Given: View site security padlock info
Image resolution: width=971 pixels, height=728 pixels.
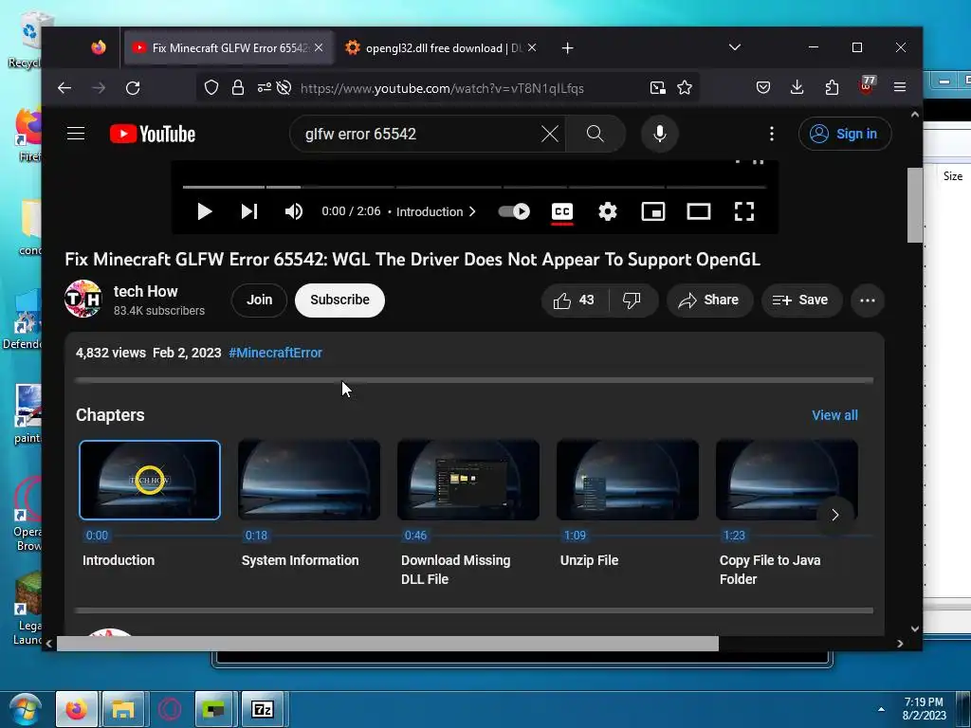Looking at the screenshot, I should (x=238, y=88).
